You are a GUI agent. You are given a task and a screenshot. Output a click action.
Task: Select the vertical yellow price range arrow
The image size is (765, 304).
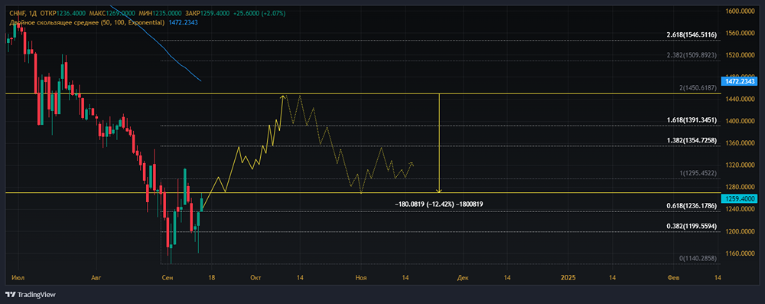(x=440, y=142)
